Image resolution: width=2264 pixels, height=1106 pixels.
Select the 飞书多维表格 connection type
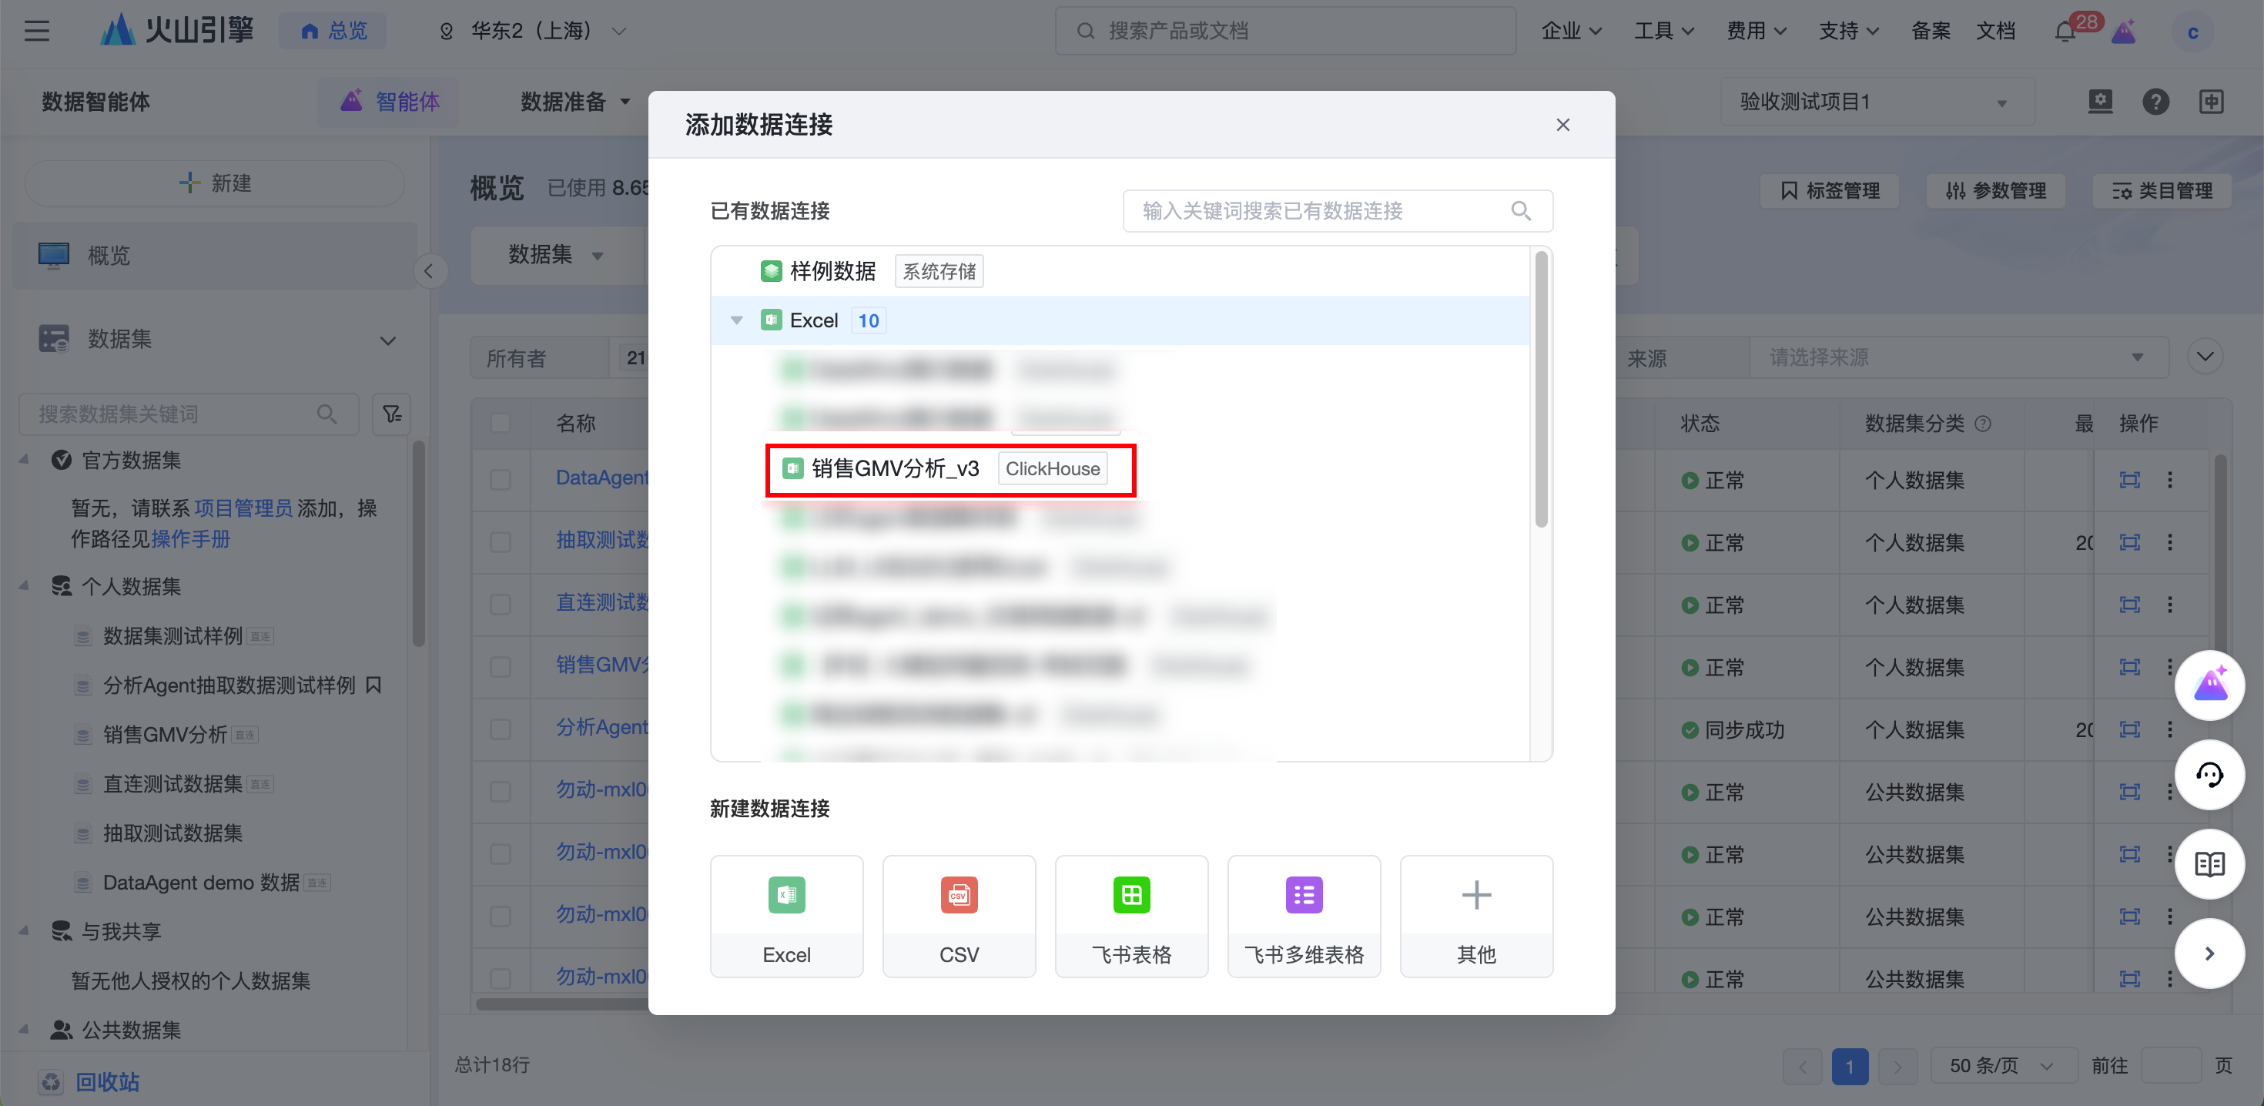point(1302,915)
